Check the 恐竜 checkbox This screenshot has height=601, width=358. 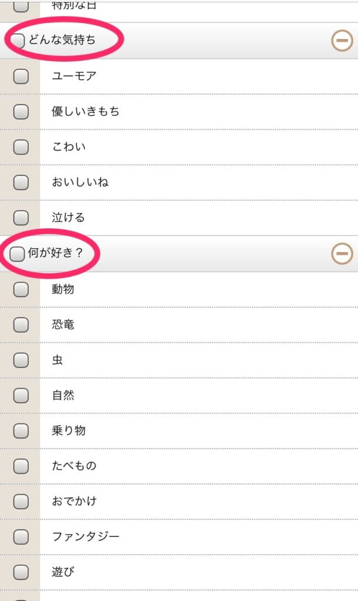21,325
